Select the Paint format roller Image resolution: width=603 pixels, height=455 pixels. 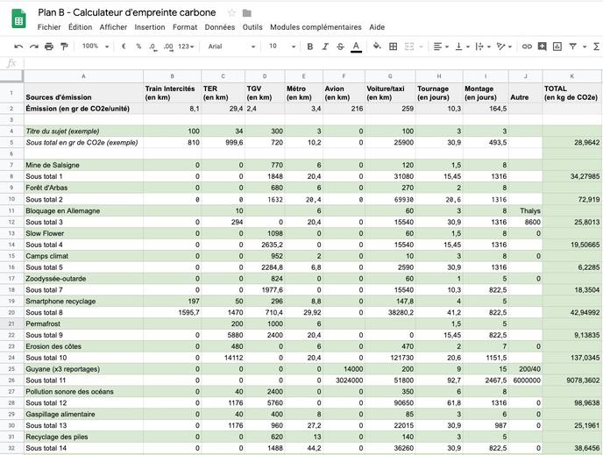(64, 46)
